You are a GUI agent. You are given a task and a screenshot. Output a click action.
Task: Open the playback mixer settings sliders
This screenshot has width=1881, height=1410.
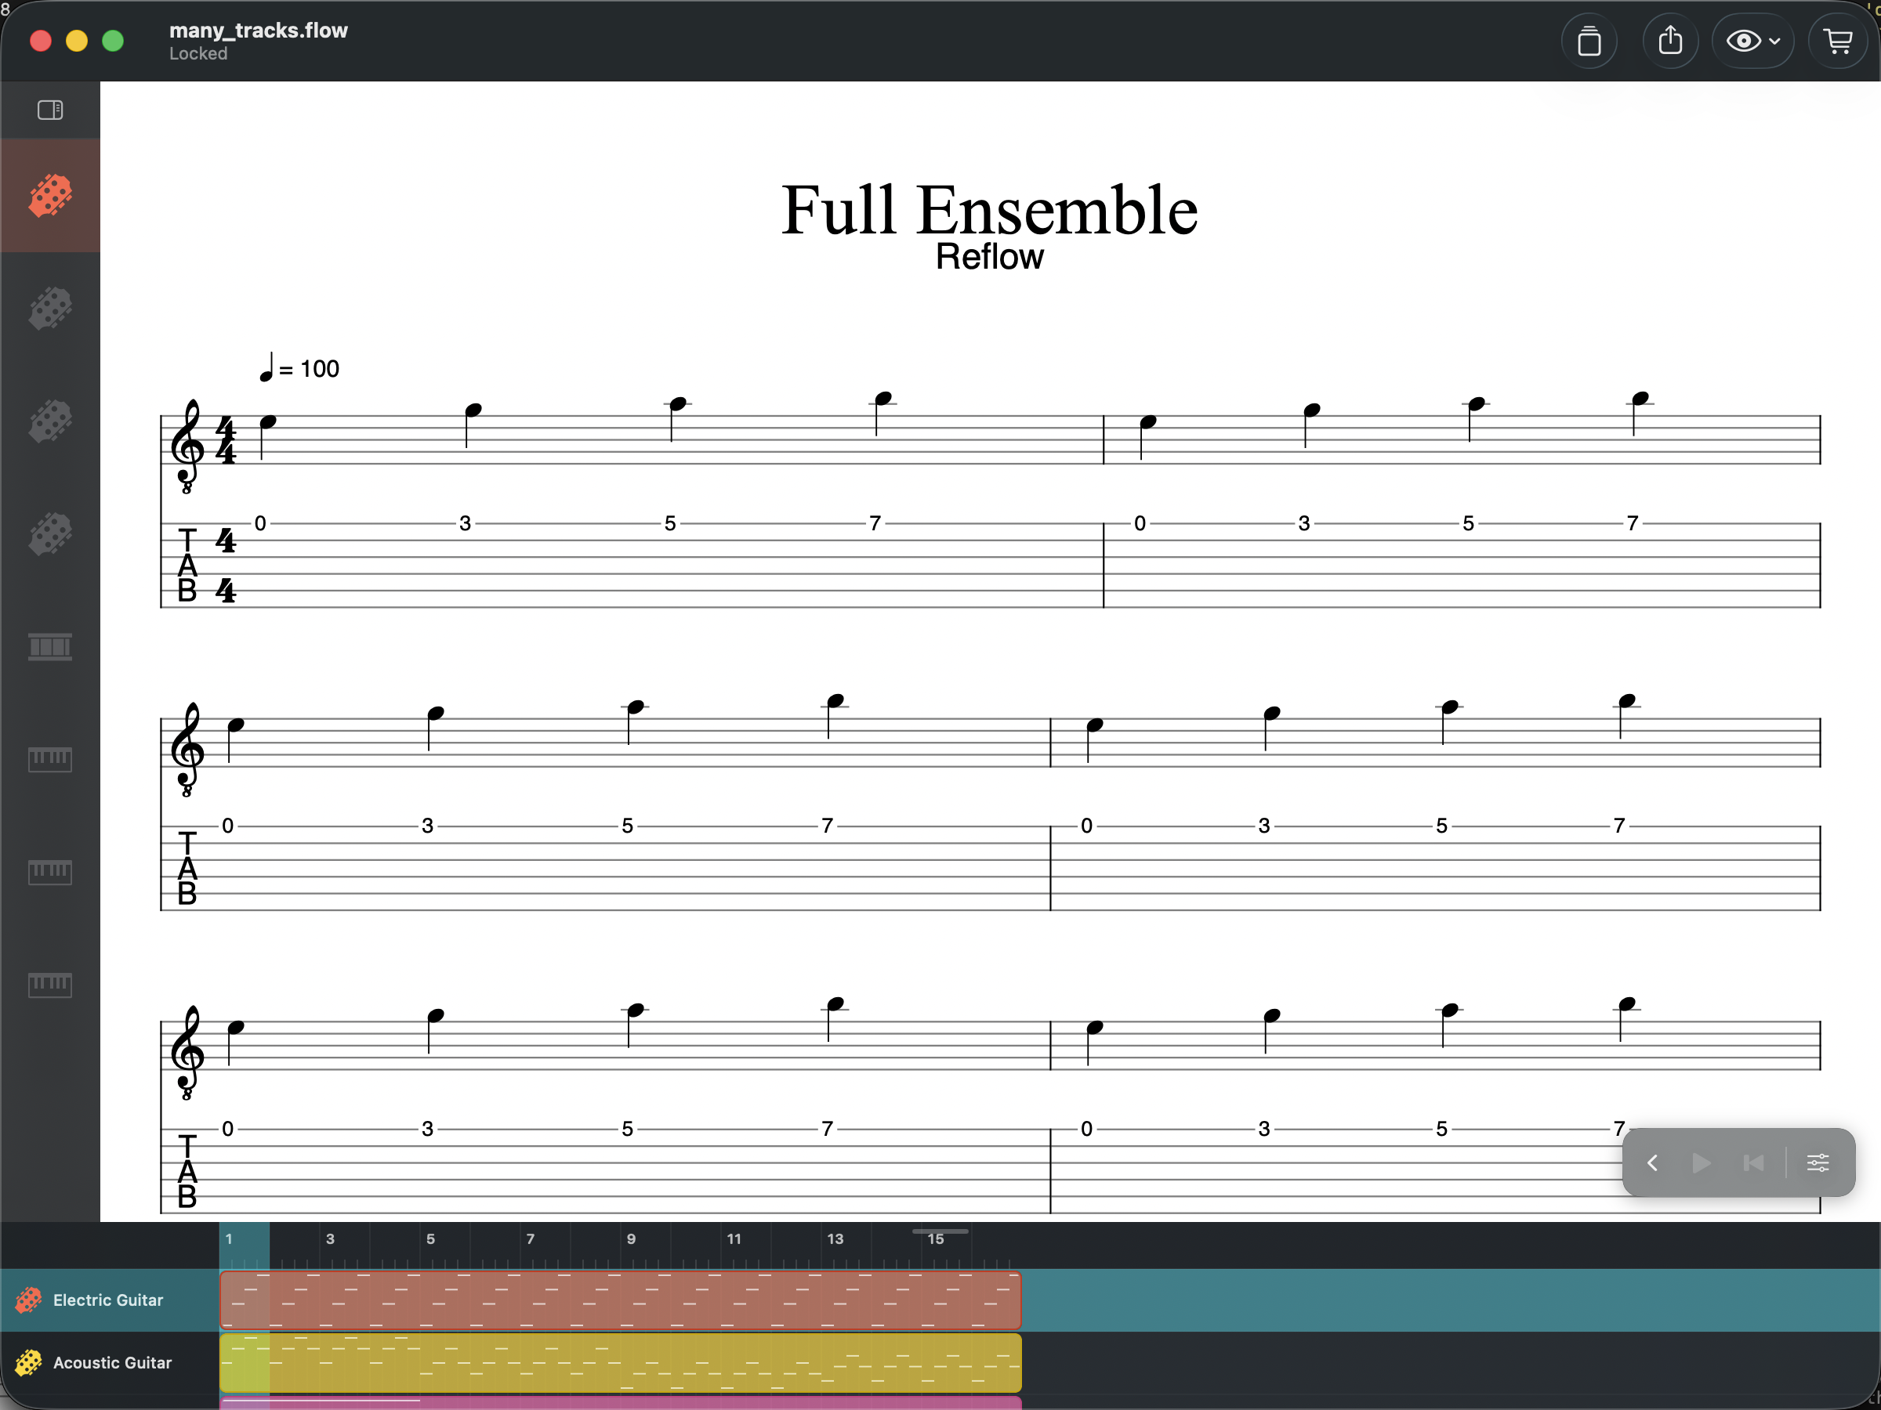(x=1818, y=1162)
